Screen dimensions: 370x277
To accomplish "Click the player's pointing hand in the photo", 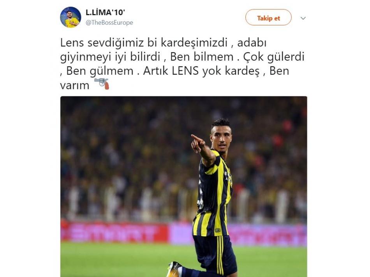I will [x=198, y=144].
